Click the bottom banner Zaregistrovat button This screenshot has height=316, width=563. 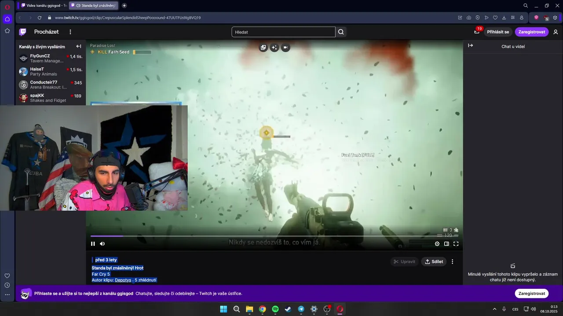(x=531, y=294)
